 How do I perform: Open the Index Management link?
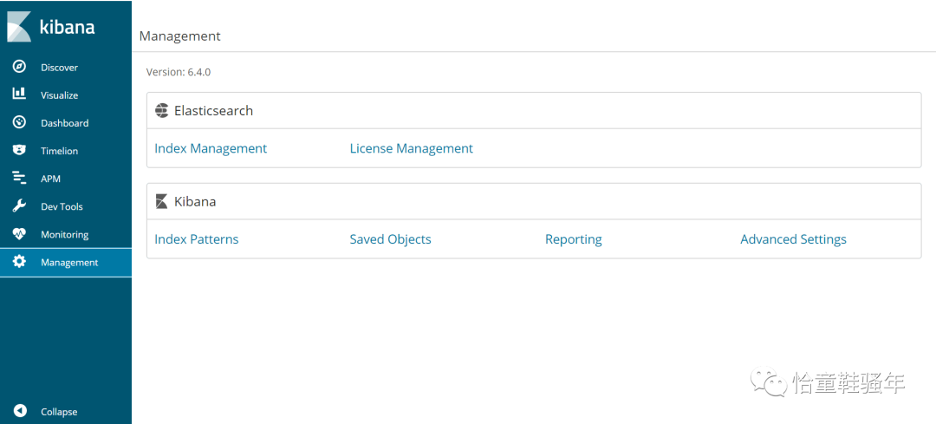tap(211, 148)
